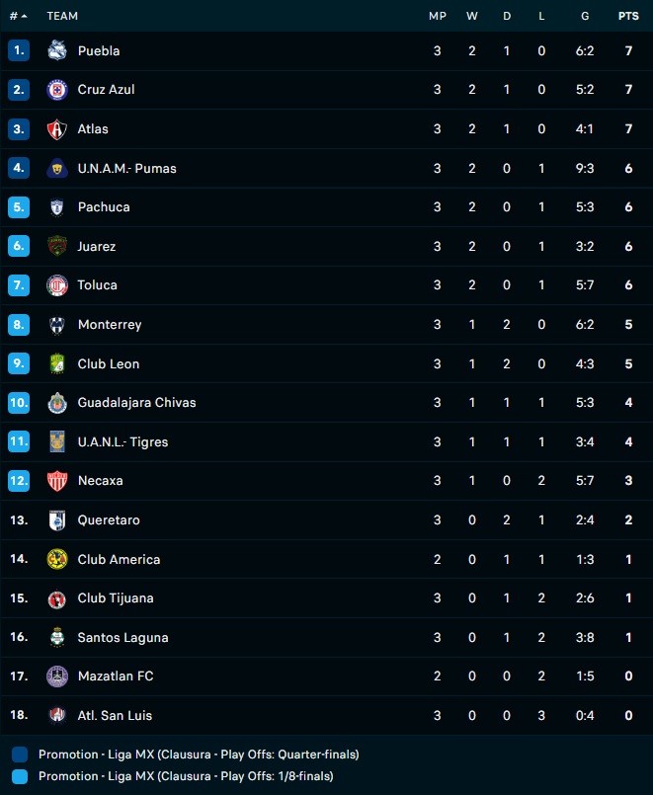Sort standings by PTS column header
The width and height of the screenshot is (653, 795).
[628, 16]
